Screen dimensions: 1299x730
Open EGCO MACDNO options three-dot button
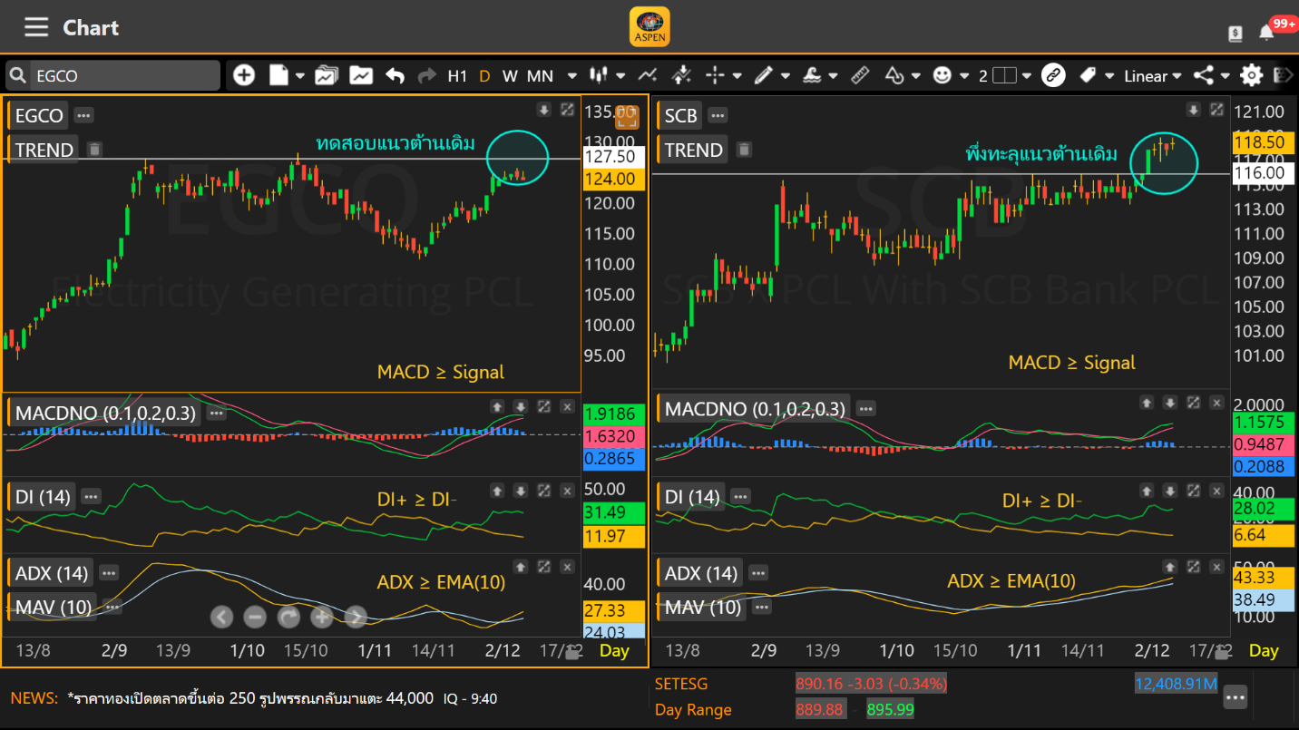(216, 413)
